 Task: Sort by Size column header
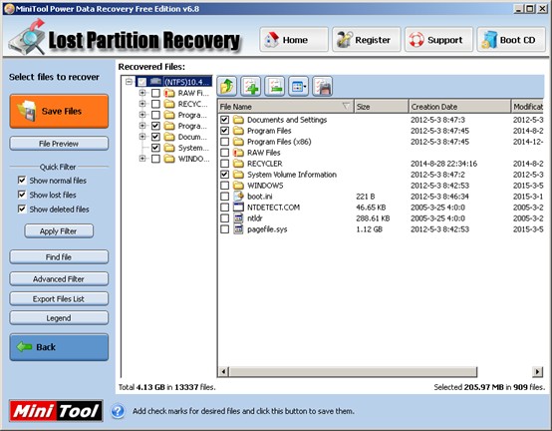click(382, 107)
